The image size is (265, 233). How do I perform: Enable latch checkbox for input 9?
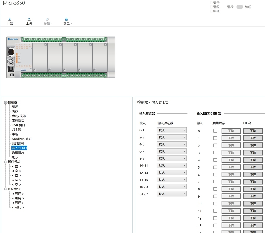[215, 196]
